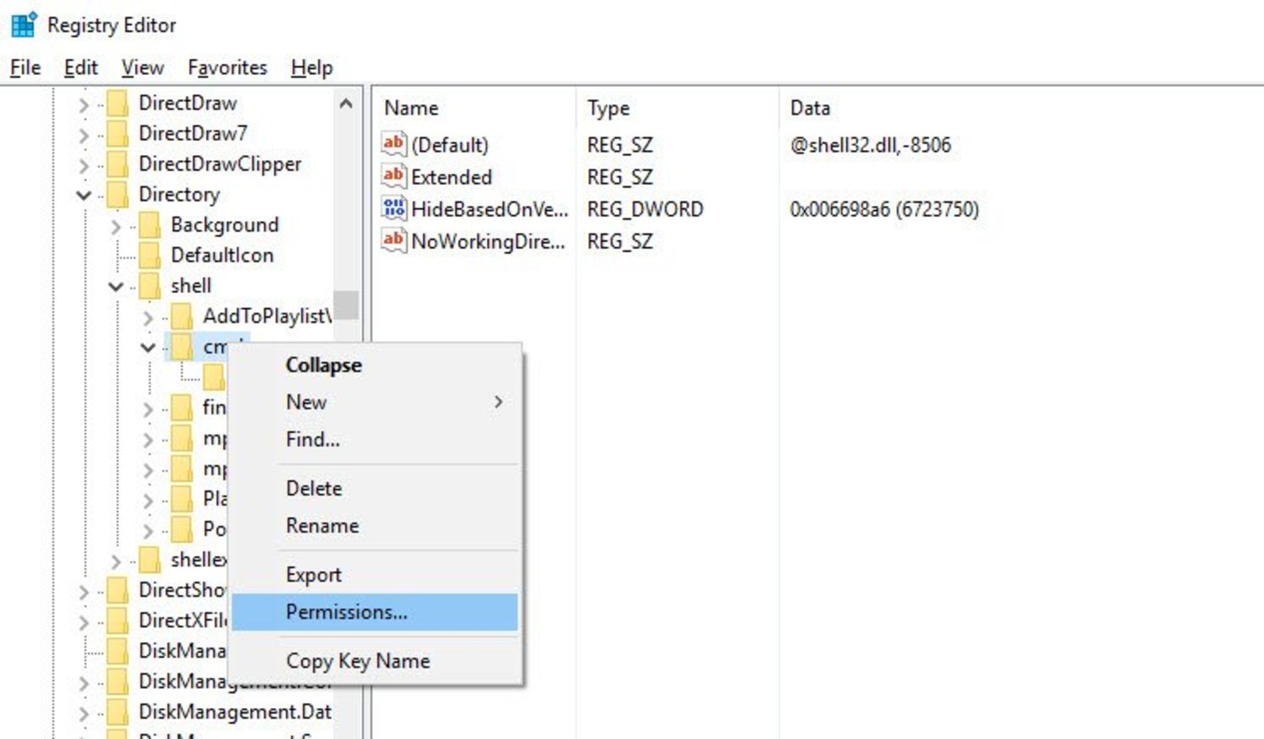Select the DiskManagement.Dat key label
This screenshot has width=1264, height=739.
234,712
